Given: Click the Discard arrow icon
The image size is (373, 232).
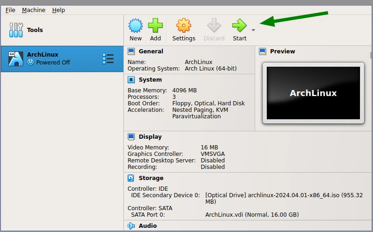Looking at the screenshot, I should click(214, 26).
